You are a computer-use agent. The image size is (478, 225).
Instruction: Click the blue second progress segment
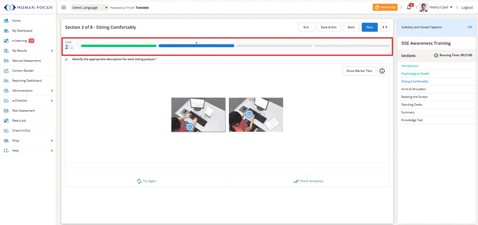[196, 46]
